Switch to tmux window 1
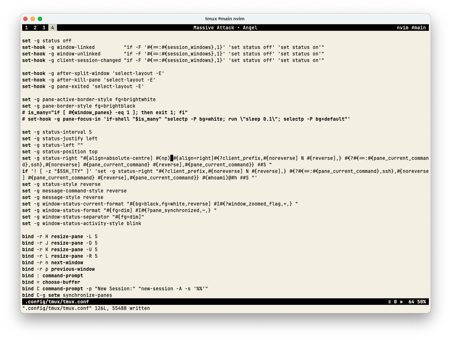The width and height of the screenshot is (451, 340). click(26, 28)
